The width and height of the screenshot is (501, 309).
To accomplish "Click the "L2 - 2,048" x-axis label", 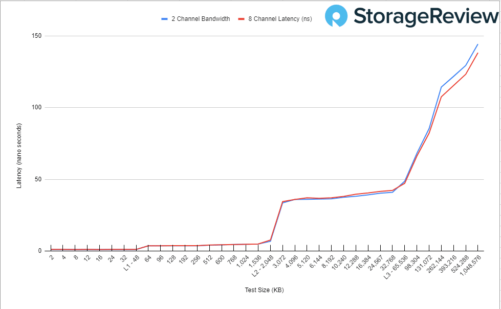I will (263, 266).
